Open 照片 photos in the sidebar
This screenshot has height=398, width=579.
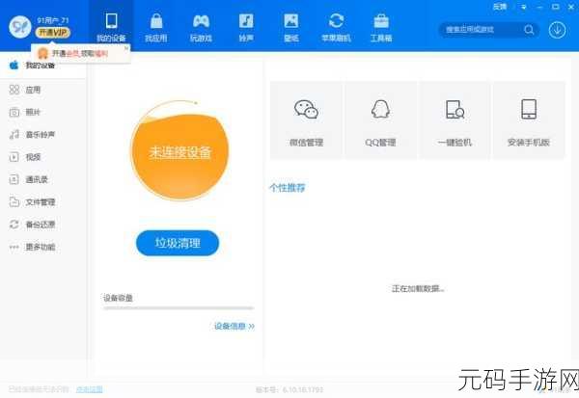tap(43, 112)
